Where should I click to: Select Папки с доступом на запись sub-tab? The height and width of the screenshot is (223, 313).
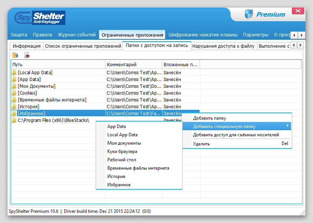(157, 45)
